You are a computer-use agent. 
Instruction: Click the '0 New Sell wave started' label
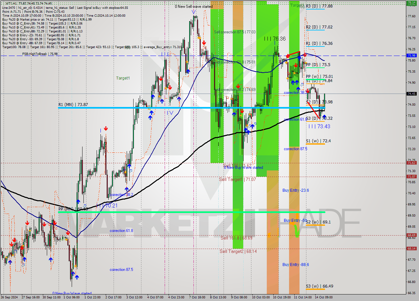click(x=193, y=7)
